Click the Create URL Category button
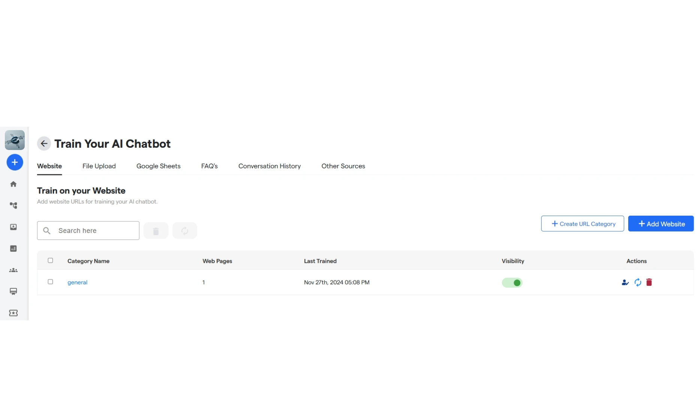Viewport: 699px width, 405px height. point(582,224)
